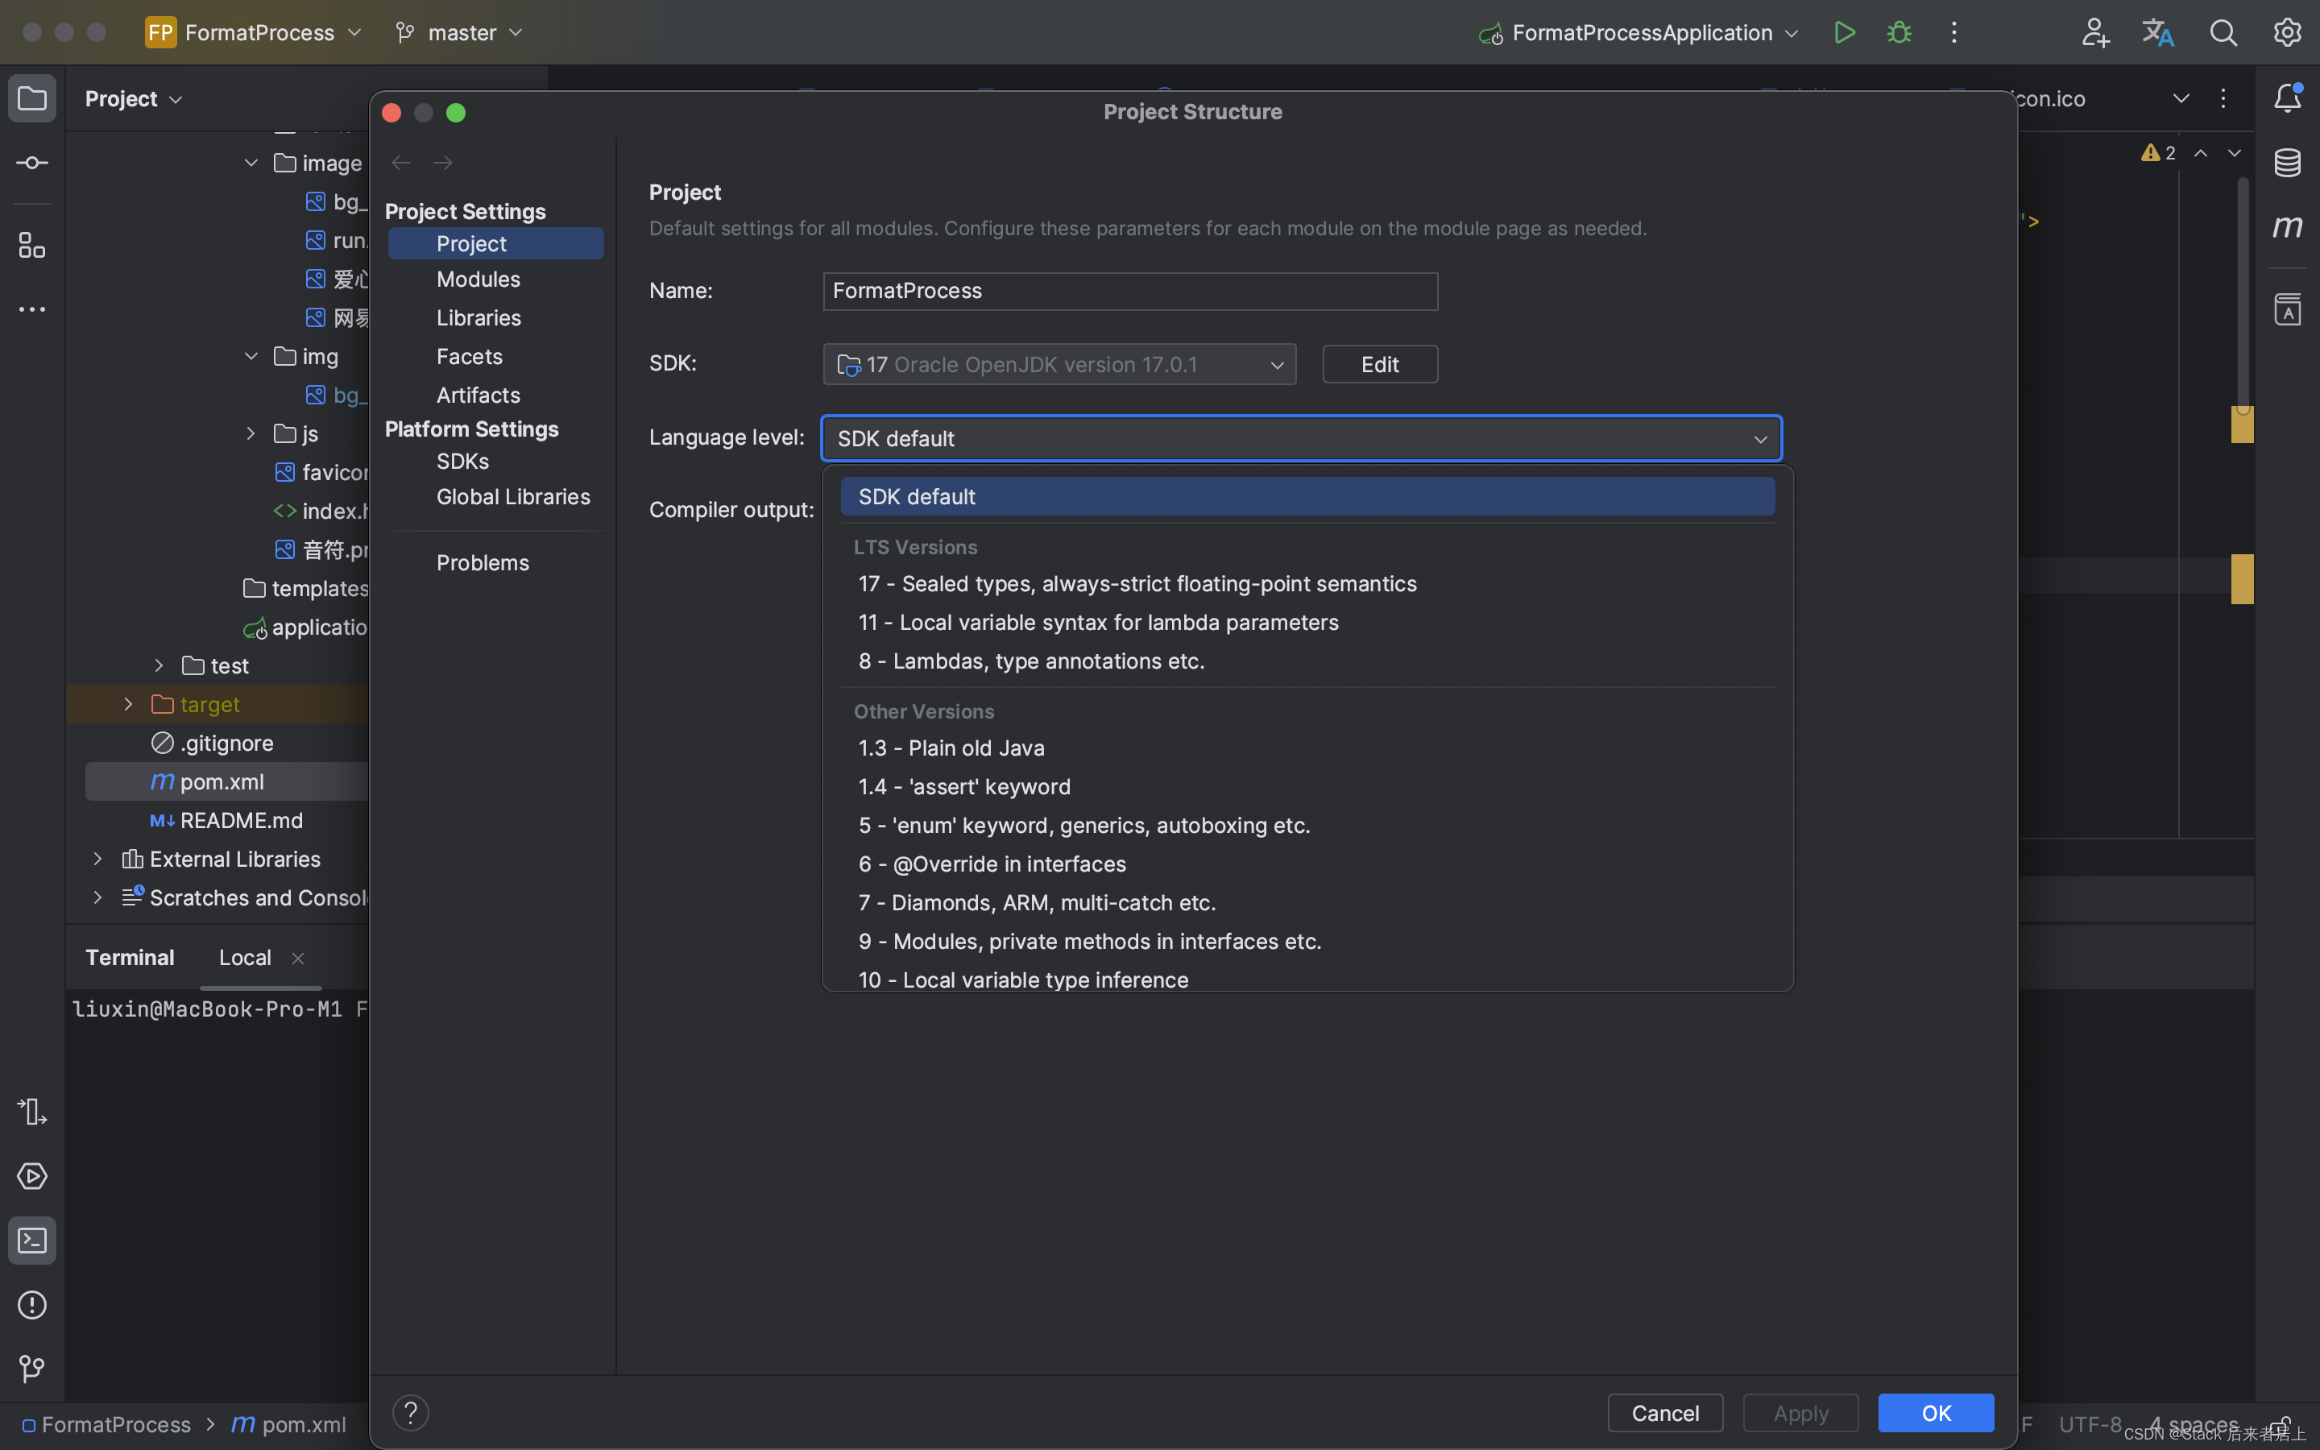Click OK in Project Structure dialog
This screenshot has width=2320, height=1450.
(1936, 1413)
